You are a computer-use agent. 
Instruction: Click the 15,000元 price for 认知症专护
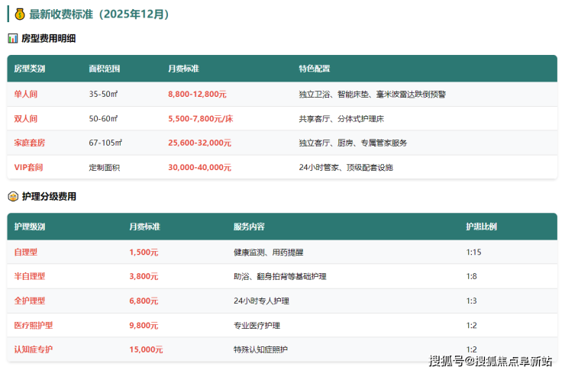click(x=146, y=349)
